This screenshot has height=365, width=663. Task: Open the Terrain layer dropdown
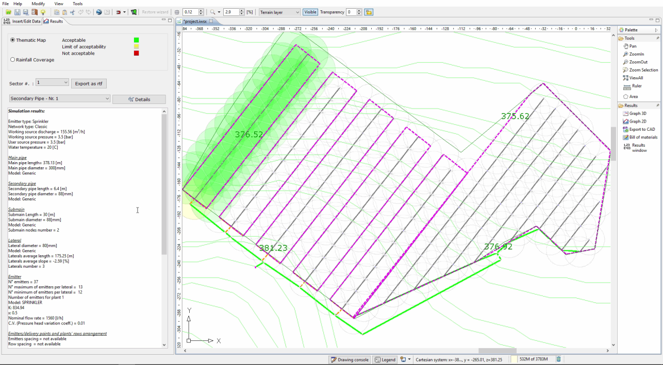point(279,12)
